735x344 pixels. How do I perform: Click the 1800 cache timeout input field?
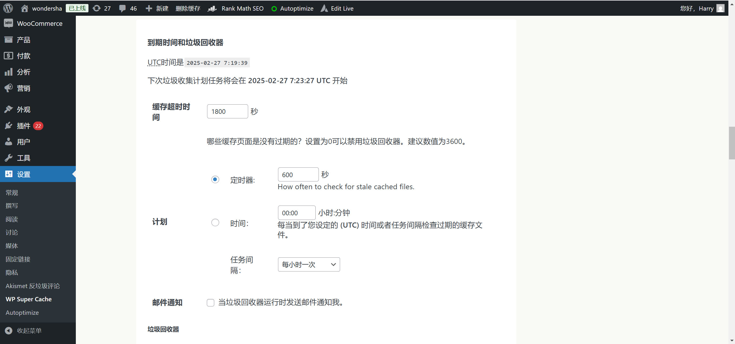pos(227,111)
